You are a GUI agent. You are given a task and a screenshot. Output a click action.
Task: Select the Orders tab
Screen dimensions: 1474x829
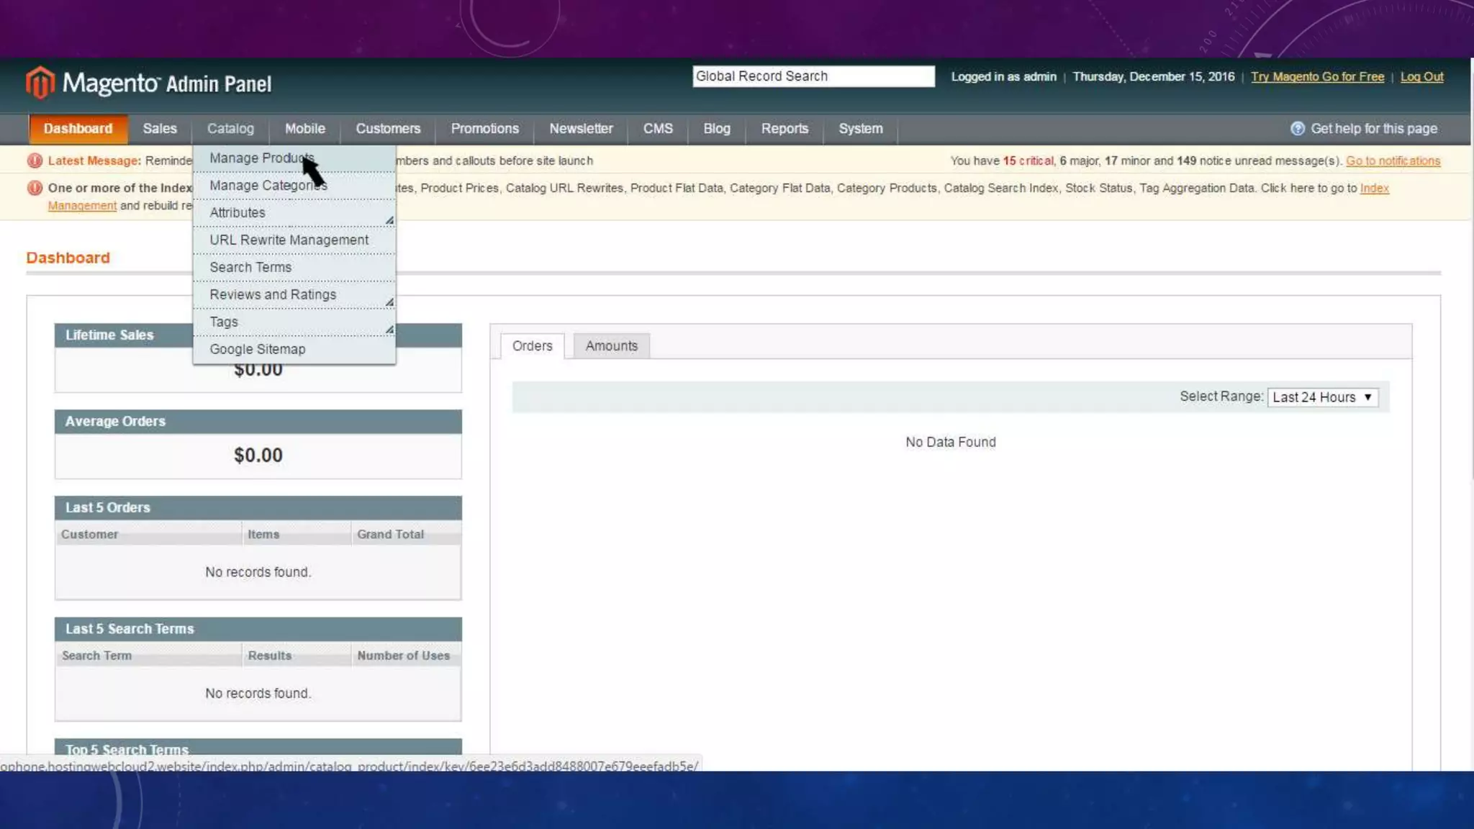pyautogui.click(x=532, y=346)
